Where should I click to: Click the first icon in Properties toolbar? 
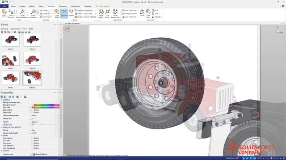tap(2, 97)
